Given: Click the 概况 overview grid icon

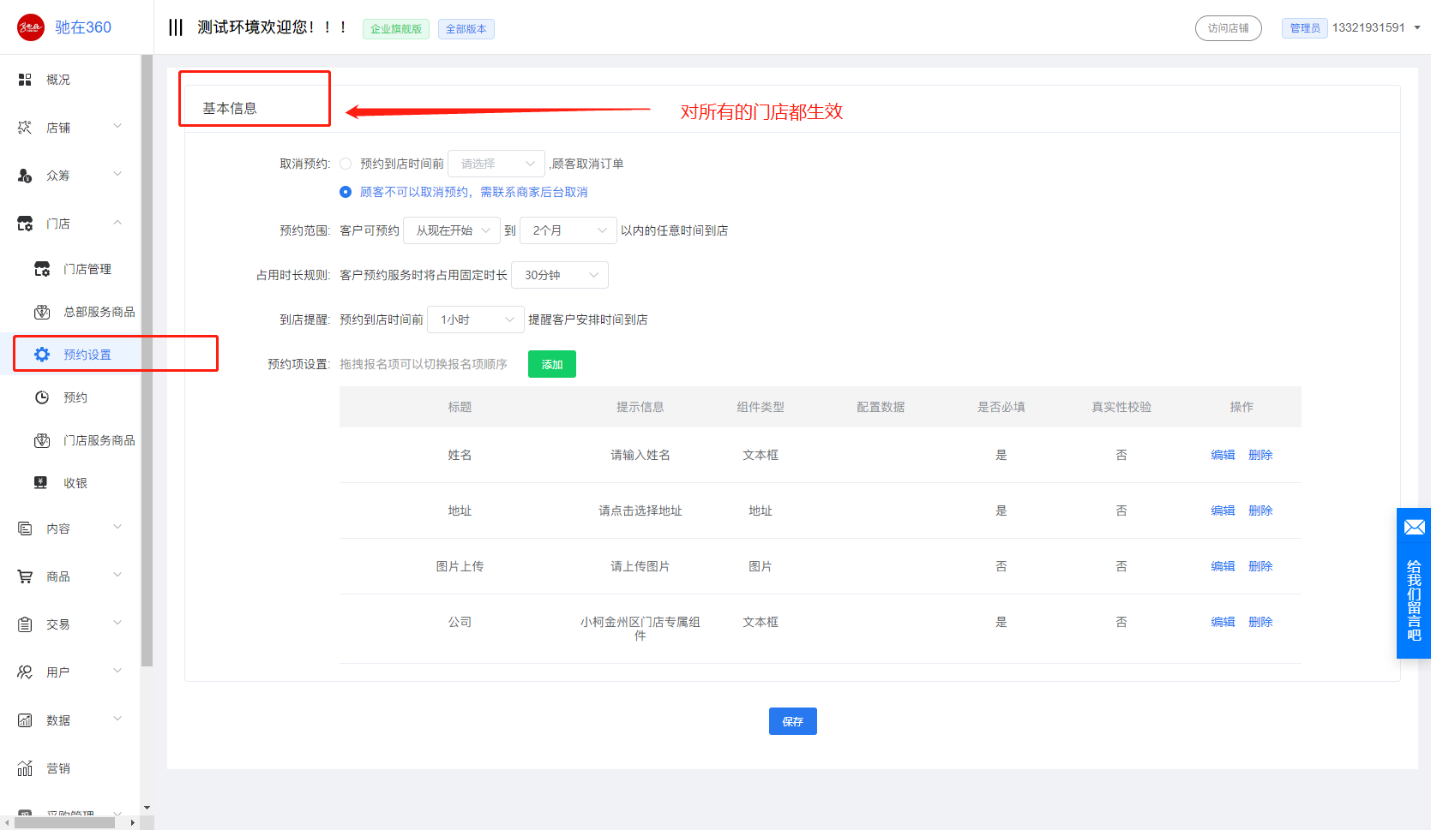Looking at the screenshot, I should point(25,80).
